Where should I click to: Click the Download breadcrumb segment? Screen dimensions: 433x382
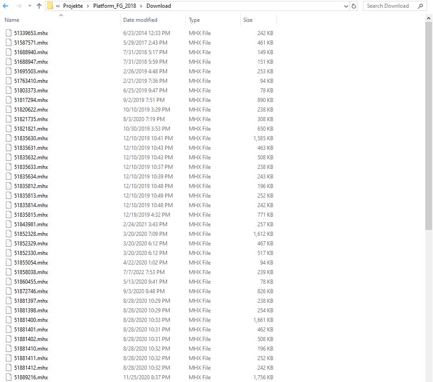(158, 6)
